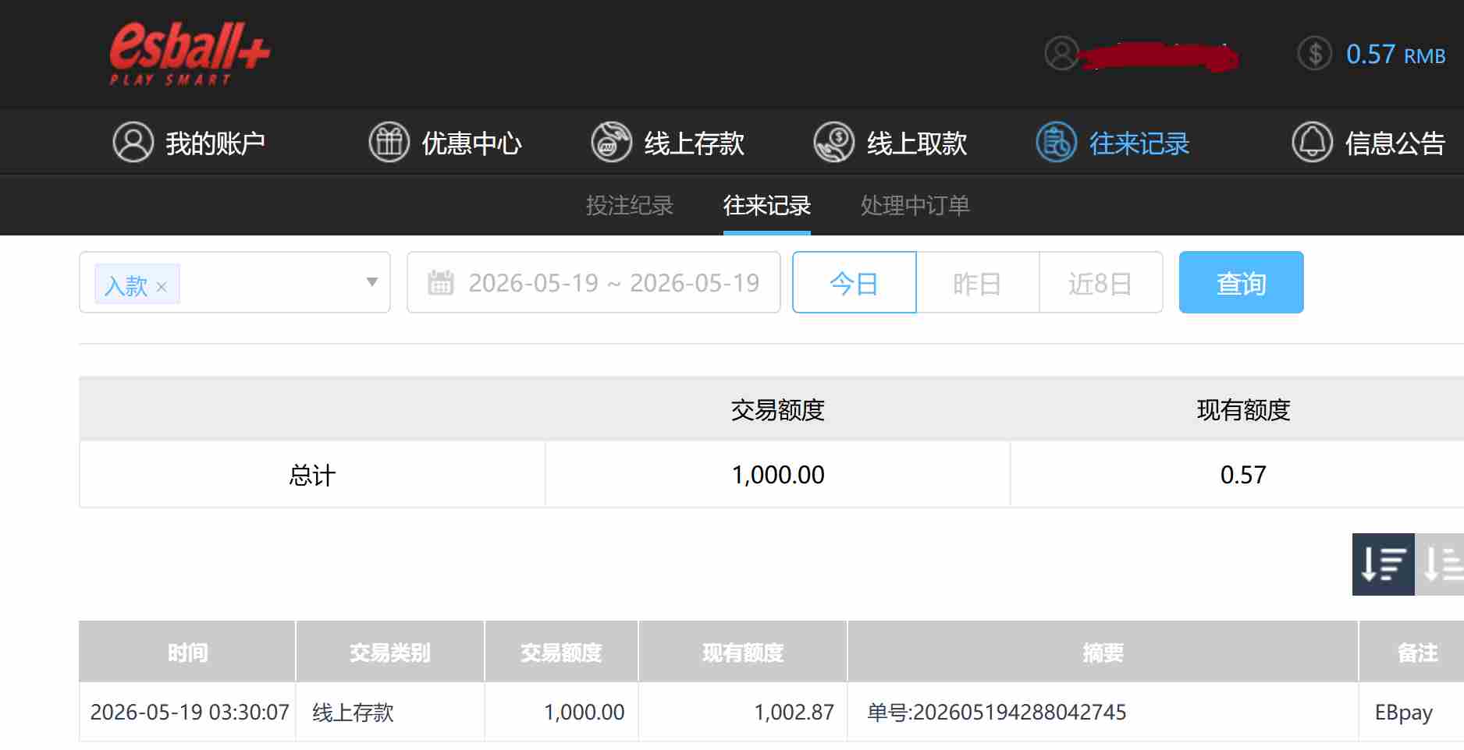1464x750 pixels.
Task: Click the 入款 tag label
Action: [x=126, y=285]
